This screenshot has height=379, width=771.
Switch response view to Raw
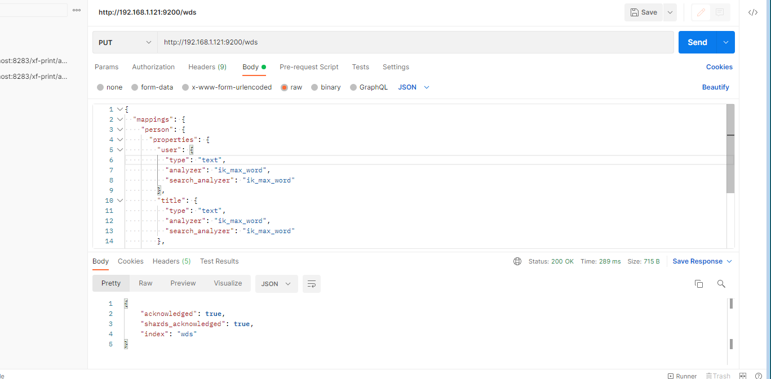click(x=145, y=283)
